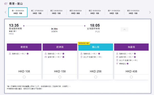Image resolution: width=154 pixels, height=95 pixels.
Task: Click the 無憂飛 fare header
Action: (131, 47)
